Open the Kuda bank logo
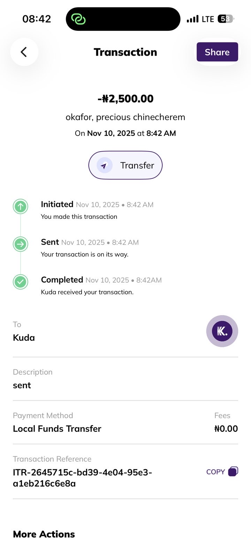This screenshot has height=545, width=251. (222, 331)
